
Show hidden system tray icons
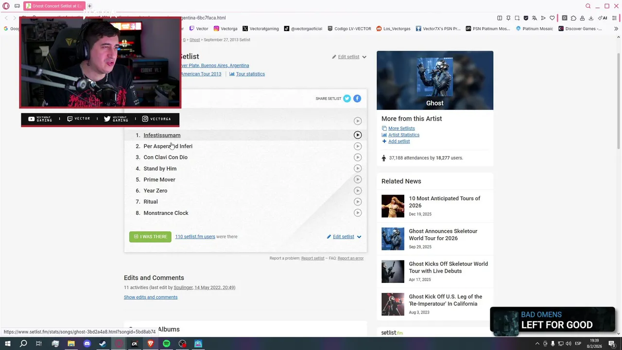[x=537, y=344]
